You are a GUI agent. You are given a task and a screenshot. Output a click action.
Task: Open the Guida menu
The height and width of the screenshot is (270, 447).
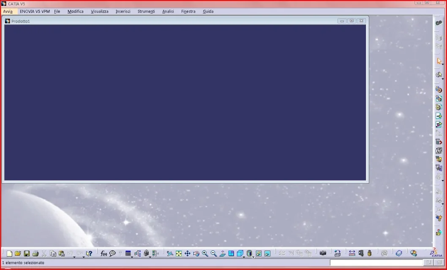click(208, 11)
